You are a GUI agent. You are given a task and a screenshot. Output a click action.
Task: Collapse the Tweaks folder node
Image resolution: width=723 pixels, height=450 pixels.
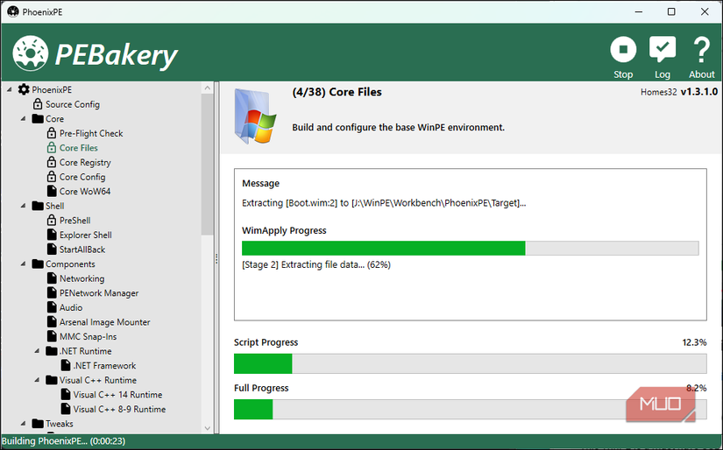24,423
